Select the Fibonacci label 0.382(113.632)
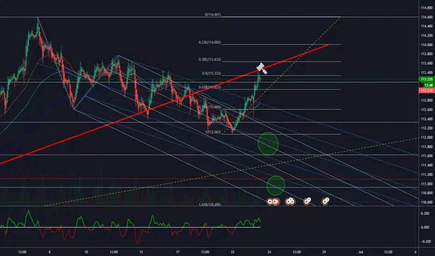Image resolution: width=435 pixels, height=256 pixels. [210, 60]
